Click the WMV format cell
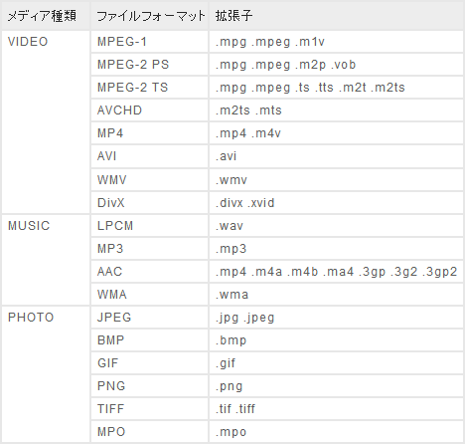This screenshot has width=465, height=444. [x=150, y=180]
